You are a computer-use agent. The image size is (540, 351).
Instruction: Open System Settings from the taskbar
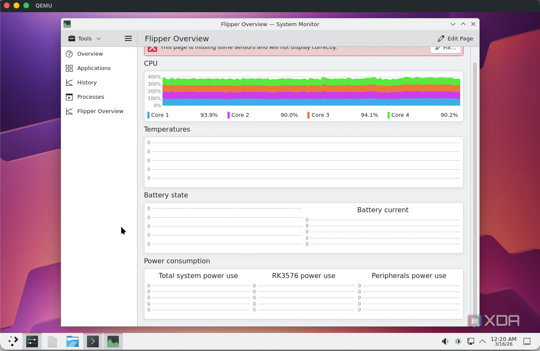[x=32, y=341]
